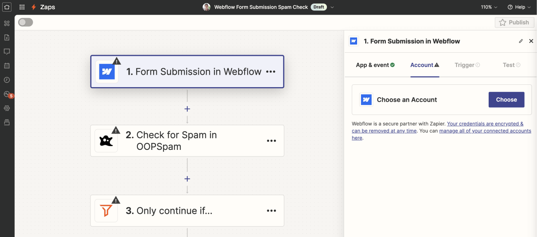Open the 110% zoom level dropdown

click(x=489, y=7)
